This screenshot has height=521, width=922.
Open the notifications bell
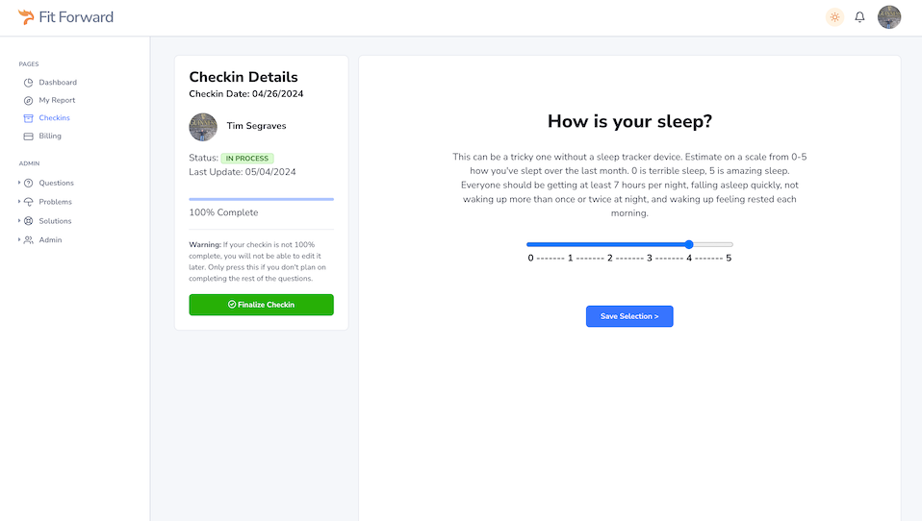tap(859, 17)
